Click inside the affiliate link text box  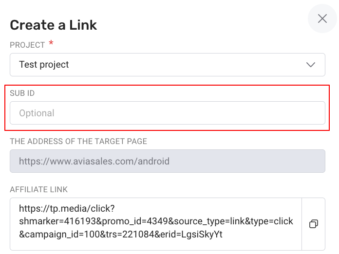tap(156, 224)
